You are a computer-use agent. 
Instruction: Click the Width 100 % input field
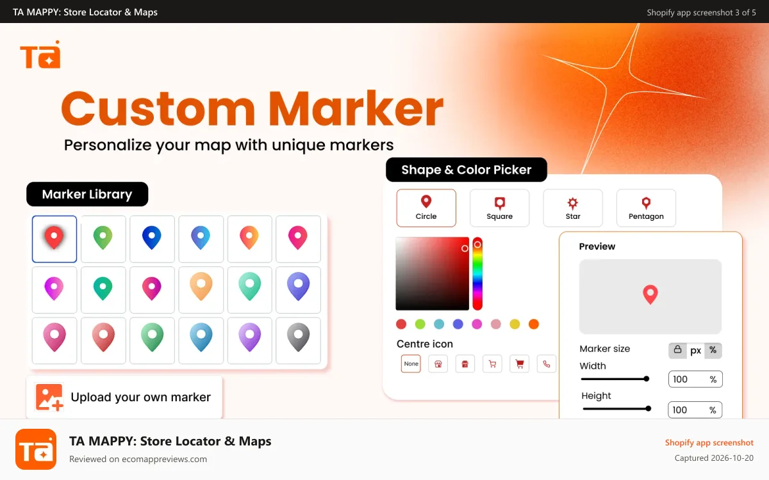tap(695, 380)
